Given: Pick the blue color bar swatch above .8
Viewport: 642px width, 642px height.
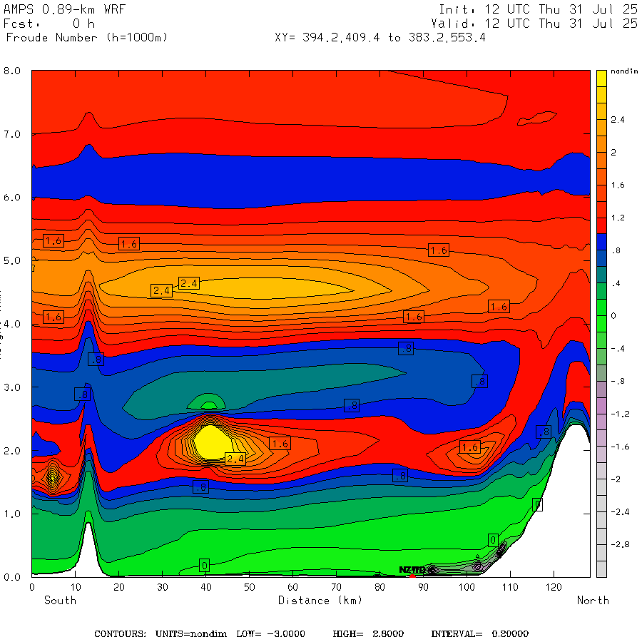Looking at the screenshot, I should tap(601, 242).
